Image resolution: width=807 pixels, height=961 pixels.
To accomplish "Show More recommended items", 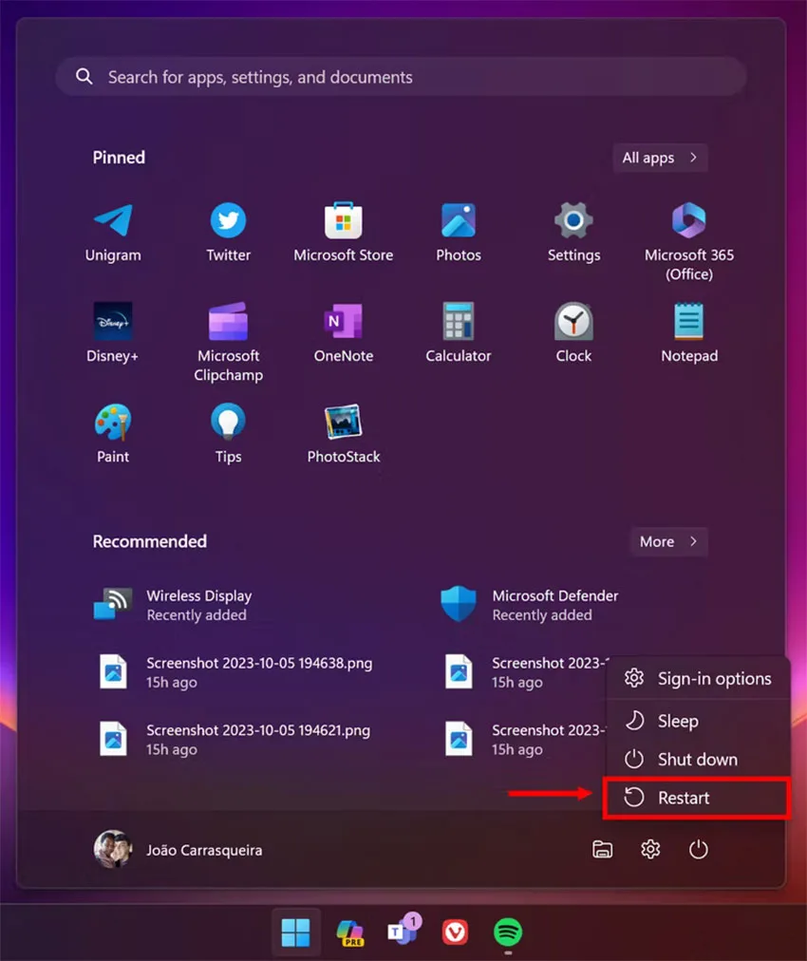I will 669,542.
